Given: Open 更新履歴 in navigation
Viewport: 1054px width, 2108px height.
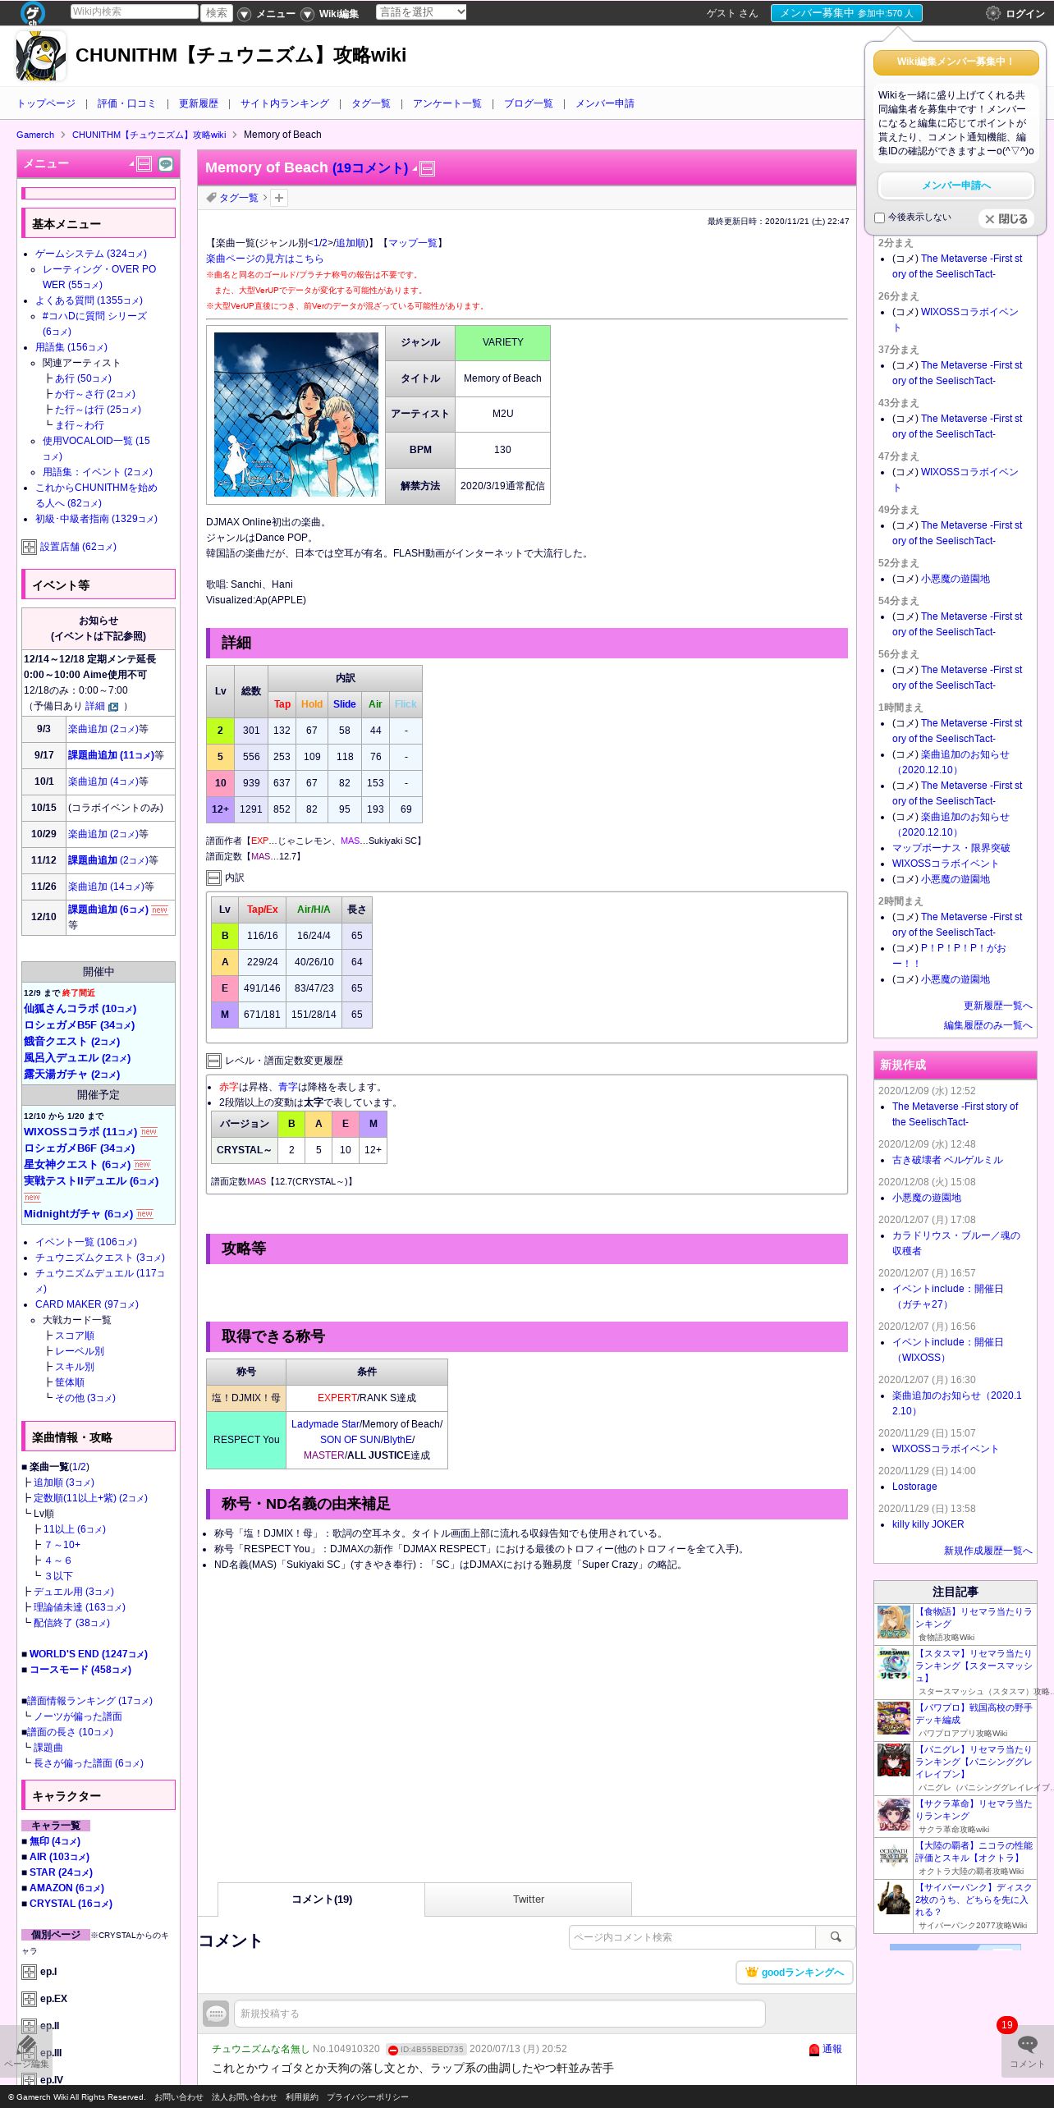Looking at the screenshot, I should coord(199,103).
